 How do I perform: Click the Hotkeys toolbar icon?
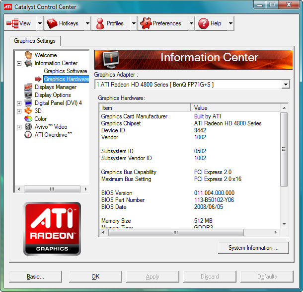pos(52,23)
